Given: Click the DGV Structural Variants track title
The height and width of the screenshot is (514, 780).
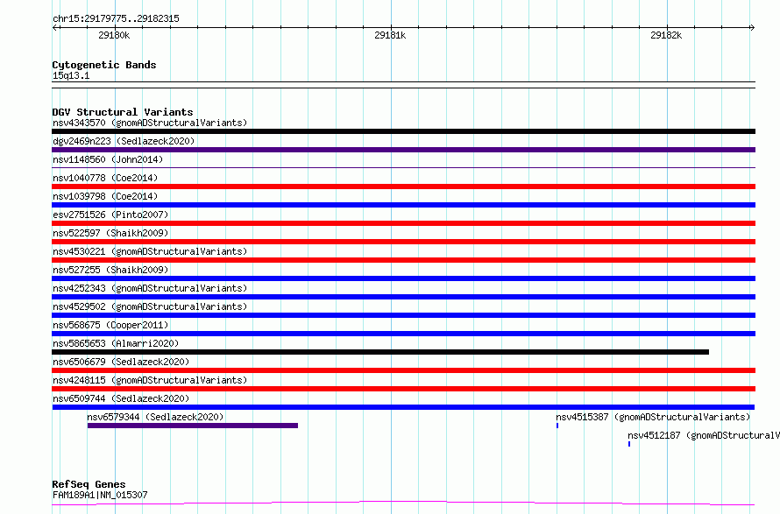Looking at the screenshot, I should pyautogui.click(x=123, y=112).
